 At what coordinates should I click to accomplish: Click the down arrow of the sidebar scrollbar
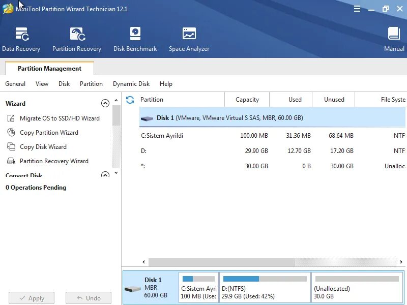pyautogui.click(x=117, y=173)
